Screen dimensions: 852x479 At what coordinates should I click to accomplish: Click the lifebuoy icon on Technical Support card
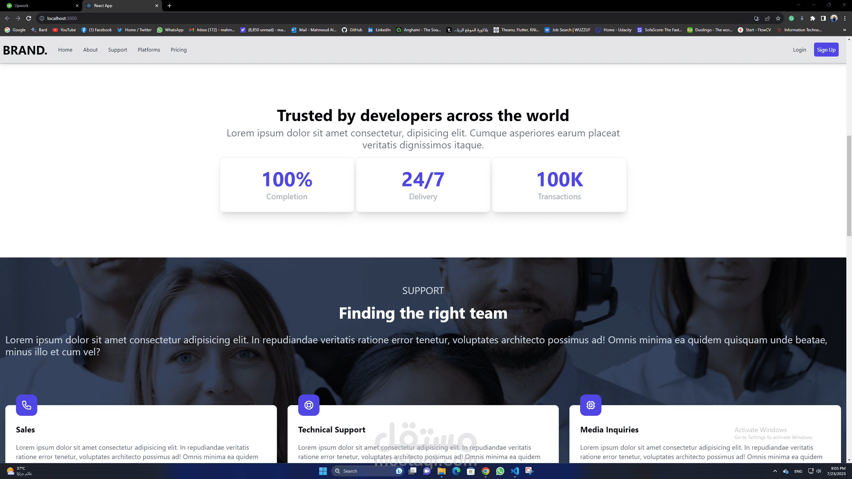point(309,405)
